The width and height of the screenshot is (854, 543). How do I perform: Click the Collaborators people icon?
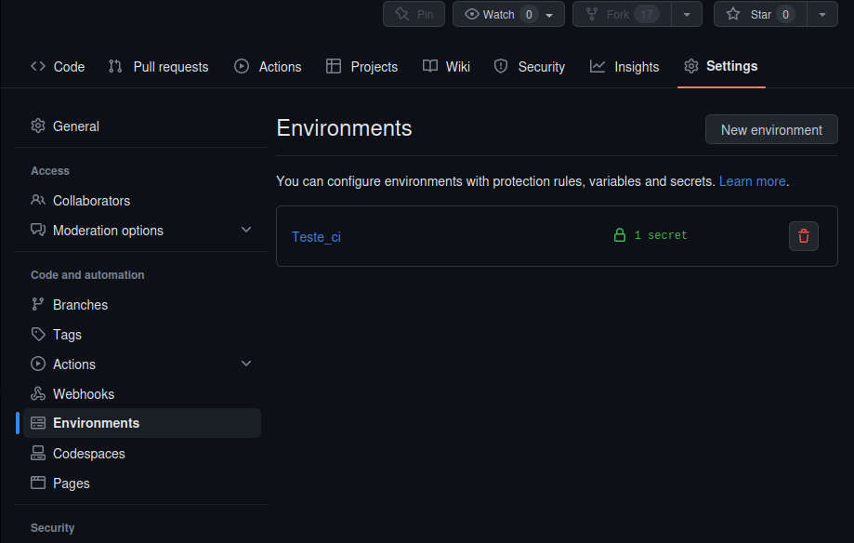38,200
